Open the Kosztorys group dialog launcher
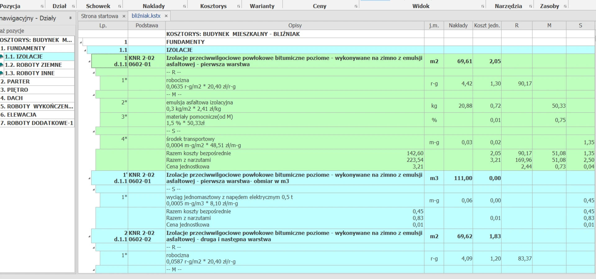Screen dimensions: 596x279 [238, 6]
